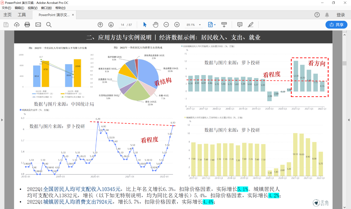Switch to the 工具 tab
This screenshot has height=209, width=351.
click(22, 15)
